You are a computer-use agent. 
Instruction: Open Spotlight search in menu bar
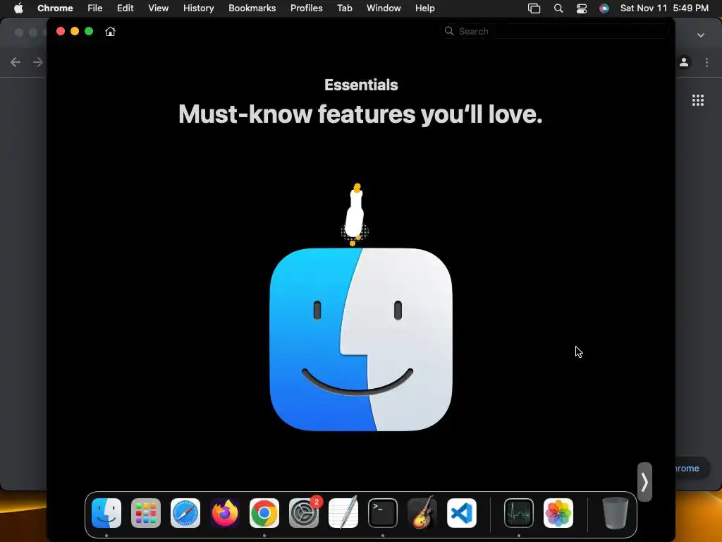[x=558, y=8]
